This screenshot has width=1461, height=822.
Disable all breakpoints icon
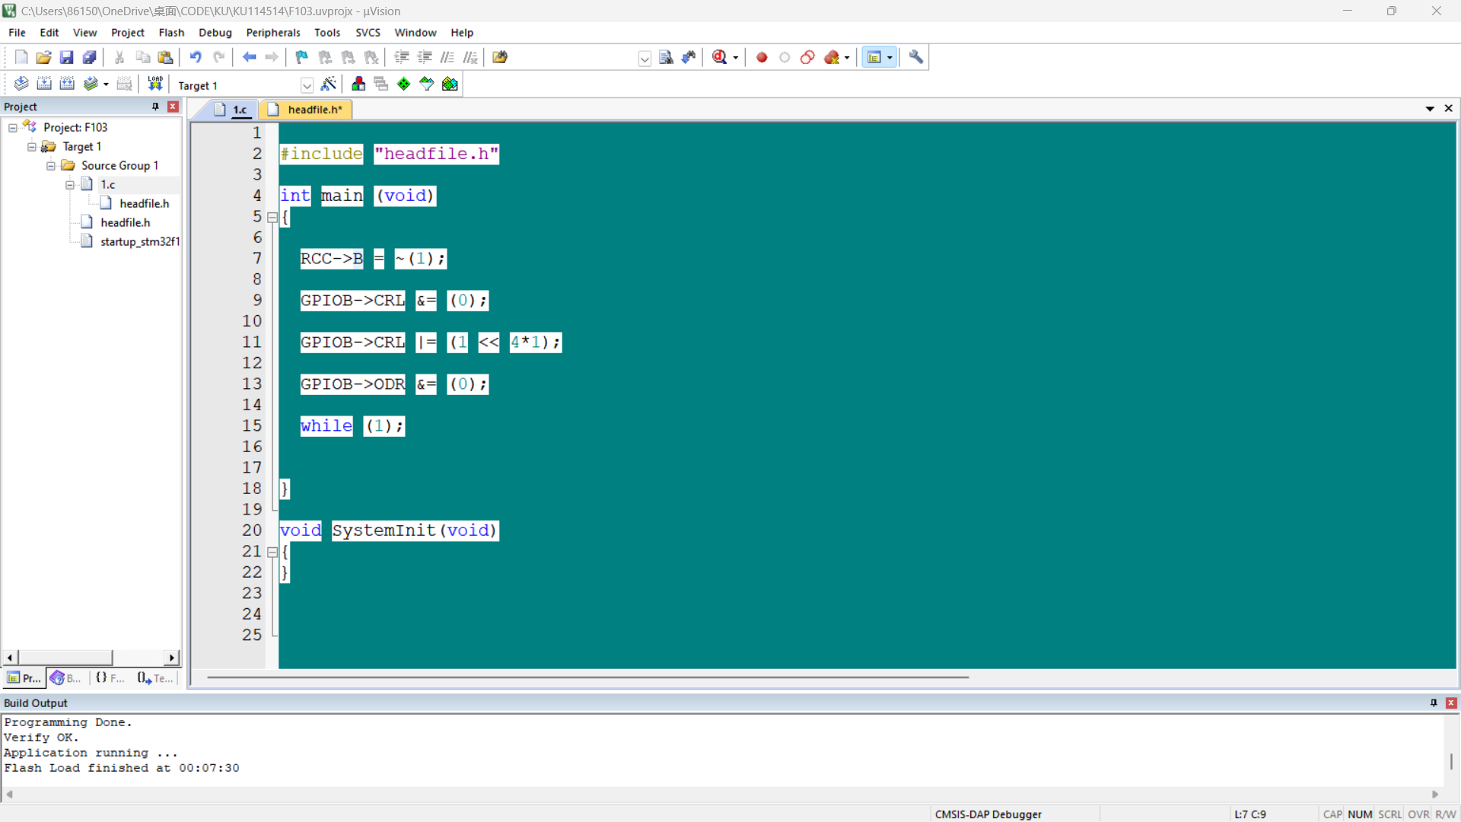click(807, 57)
